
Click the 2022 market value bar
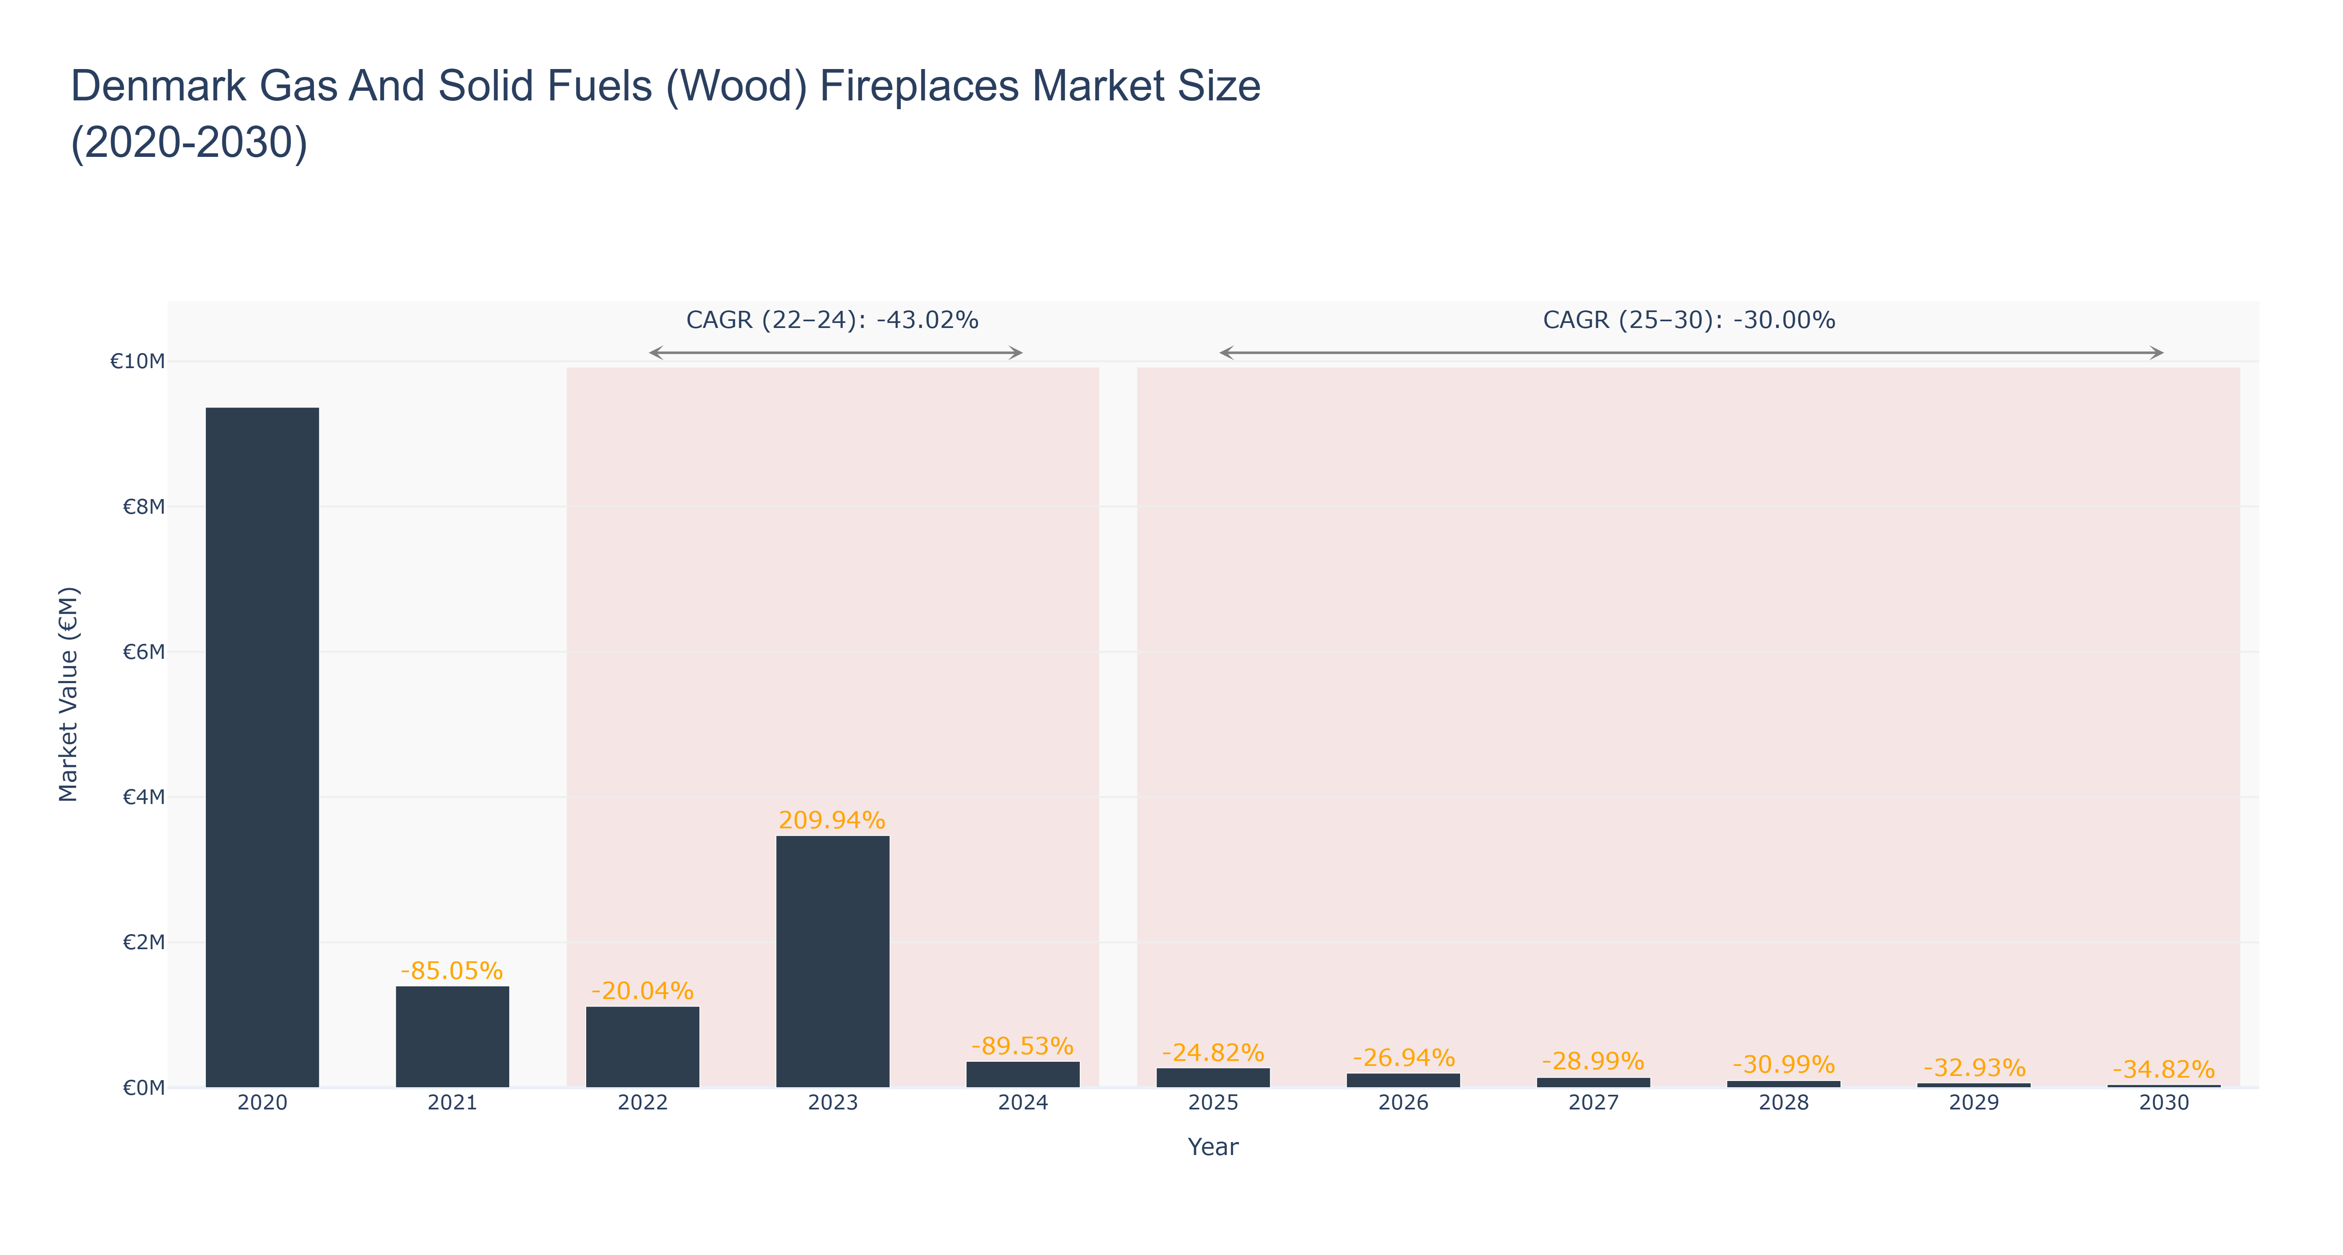coord(642,1046)
